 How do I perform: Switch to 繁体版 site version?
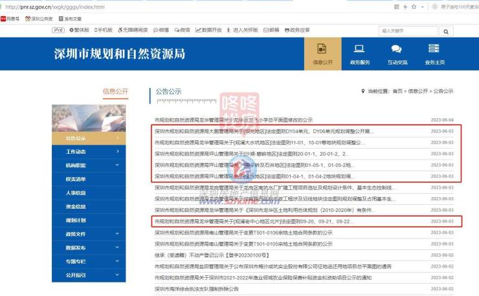[x=79, y=30]
